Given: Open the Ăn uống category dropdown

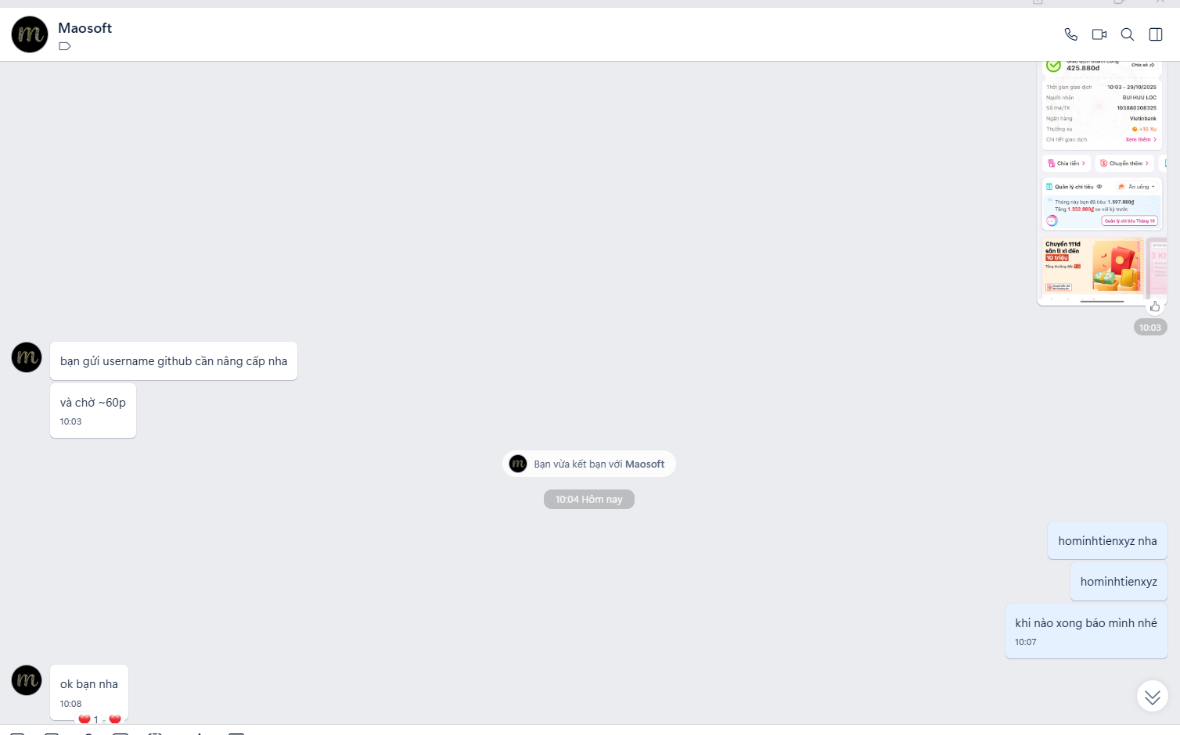Looking at the screenshot, I should 1136,186.
